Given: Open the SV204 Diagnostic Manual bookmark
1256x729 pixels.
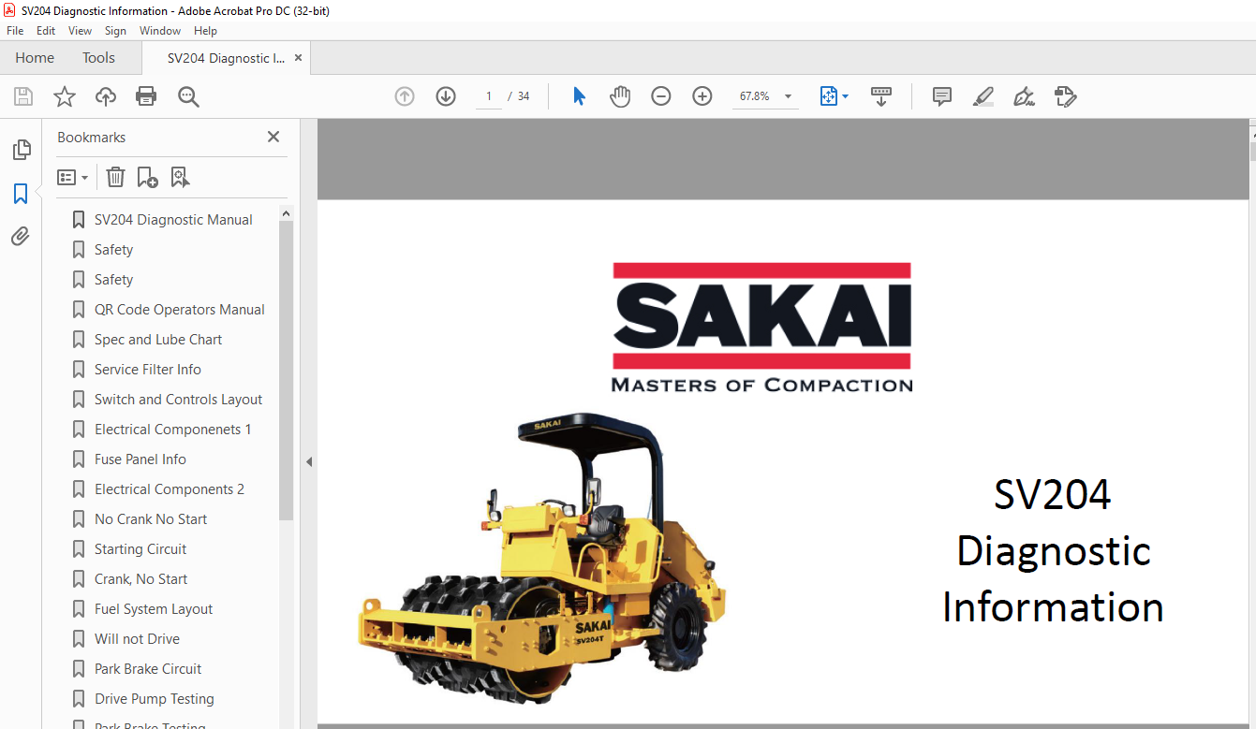Looking at the screenshot, I should [x=173, y=220].
